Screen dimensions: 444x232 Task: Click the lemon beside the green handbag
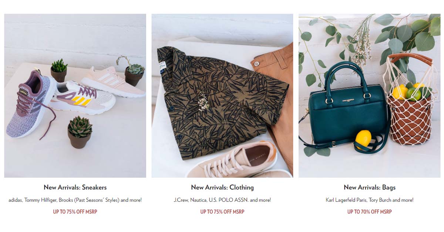coord(363,139)
